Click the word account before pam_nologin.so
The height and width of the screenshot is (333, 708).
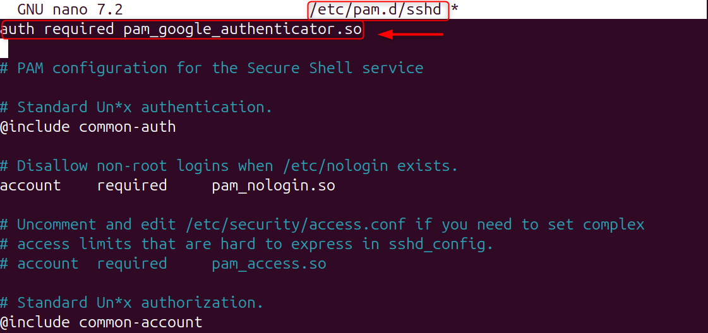click(x=30, y=185)
